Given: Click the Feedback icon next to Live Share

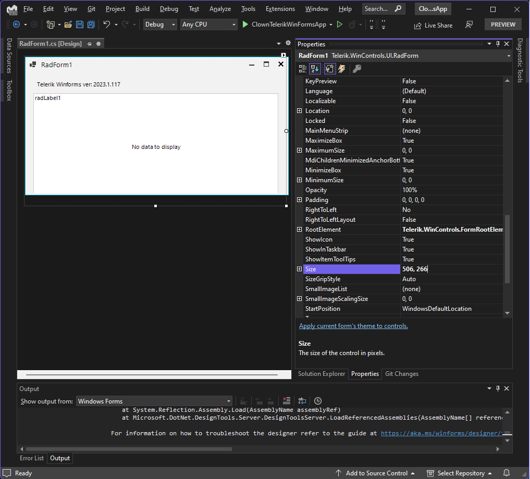Looking at the screenshot, I should 469,24.
